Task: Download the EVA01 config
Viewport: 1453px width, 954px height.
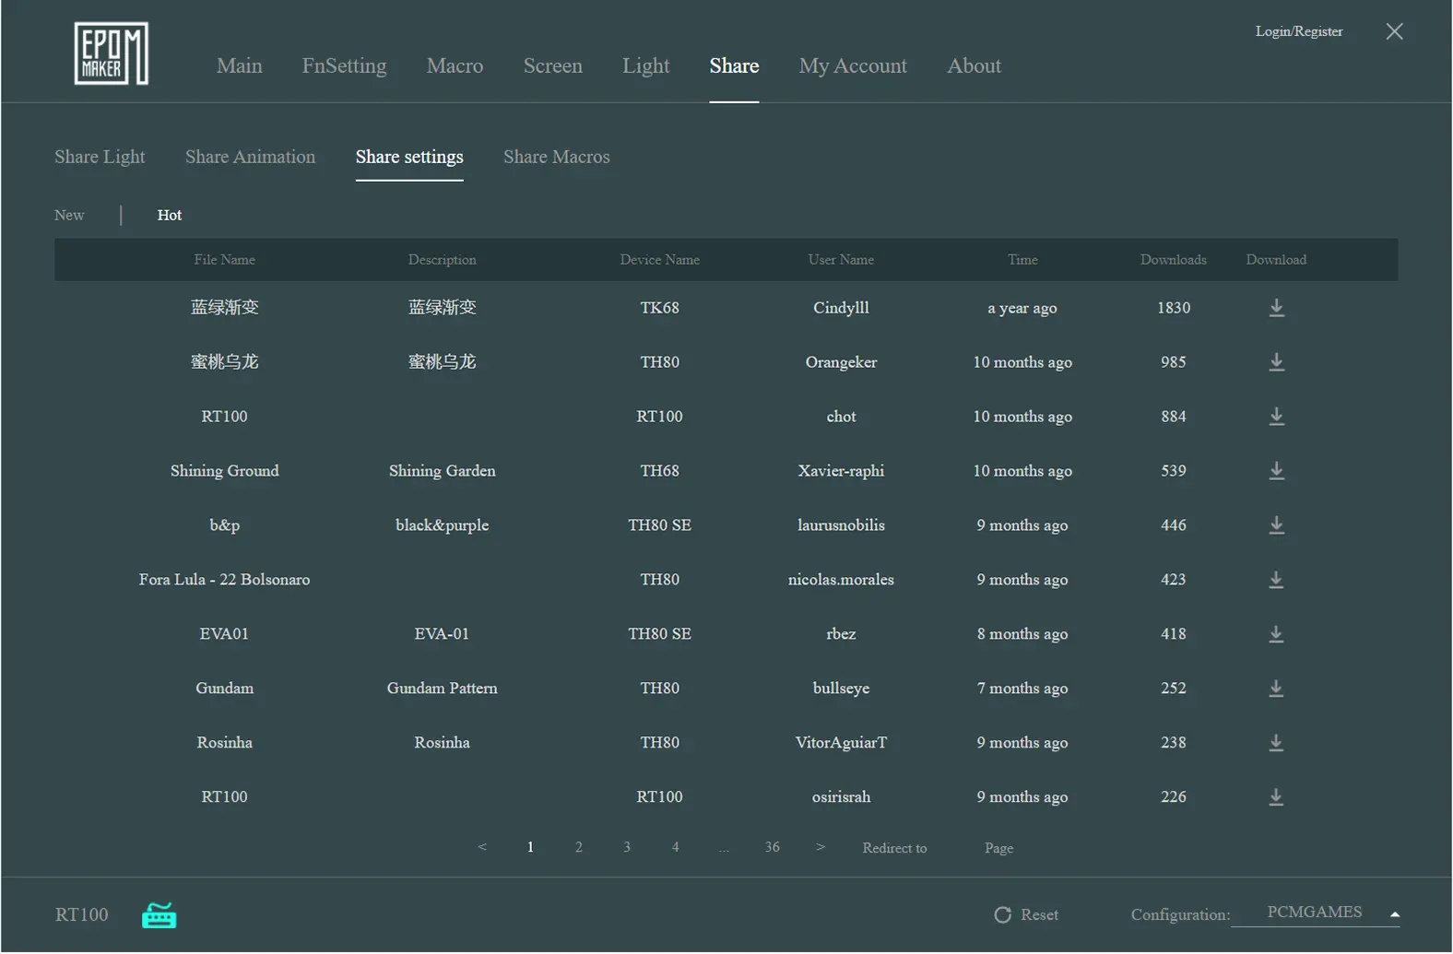Action: pos(1276,634)
